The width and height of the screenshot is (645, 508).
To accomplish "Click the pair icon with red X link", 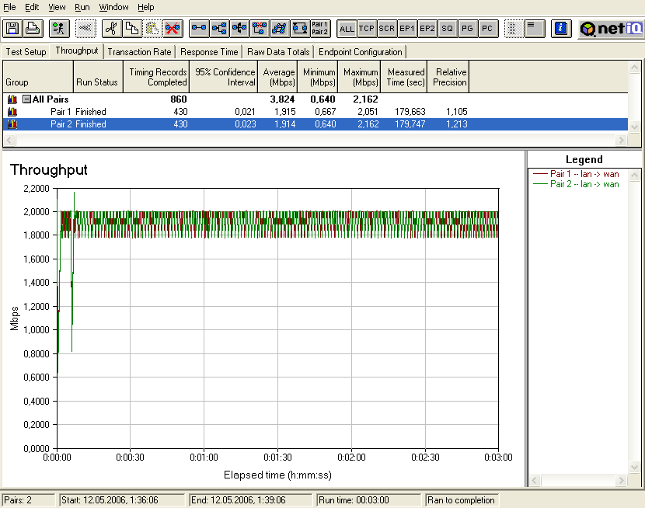I will (260, 29).
